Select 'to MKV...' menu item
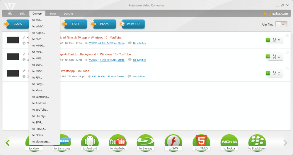The image size is (293, 155). point(45,71)
